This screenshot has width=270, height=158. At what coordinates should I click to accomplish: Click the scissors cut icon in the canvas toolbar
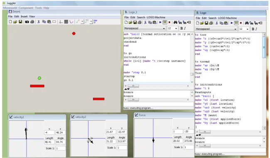pyautogui.click(x=39, y=22)
